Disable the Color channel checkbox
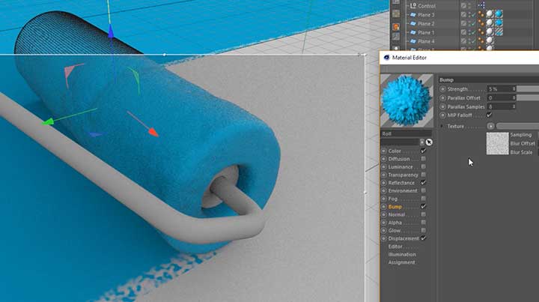 423,151
